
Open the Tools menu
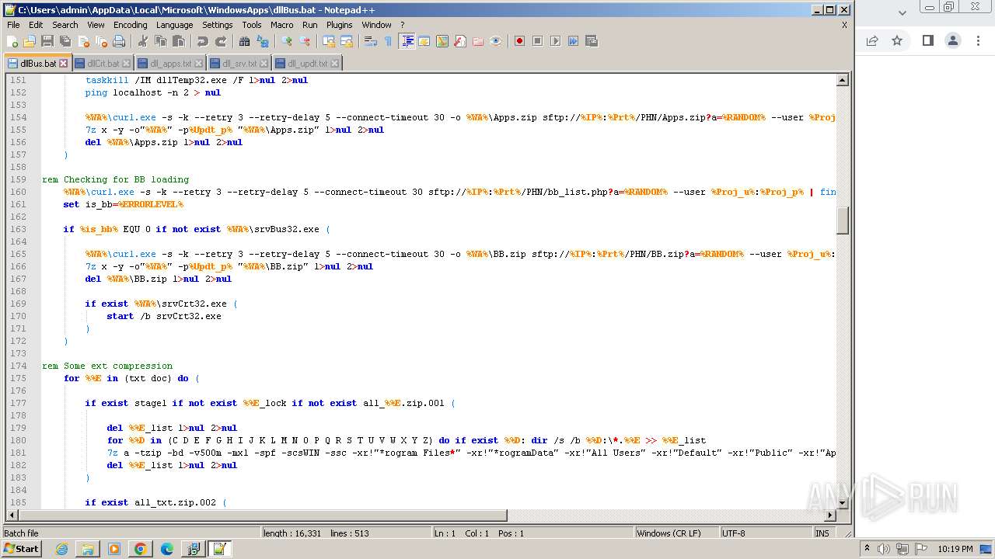tap(251, 25)
